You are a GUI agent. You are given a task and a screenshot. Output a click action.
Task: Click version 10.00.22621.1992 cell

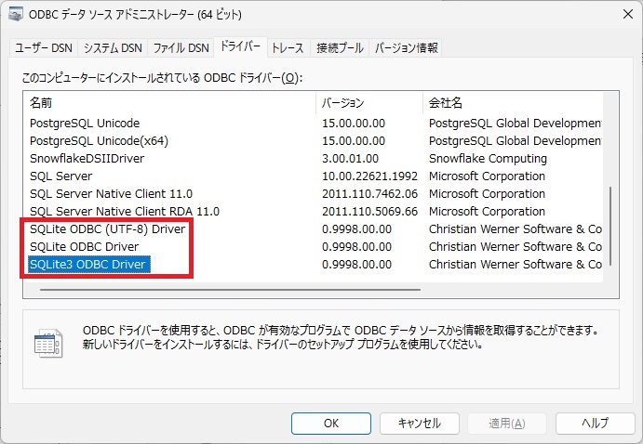[x=369, y=176]
